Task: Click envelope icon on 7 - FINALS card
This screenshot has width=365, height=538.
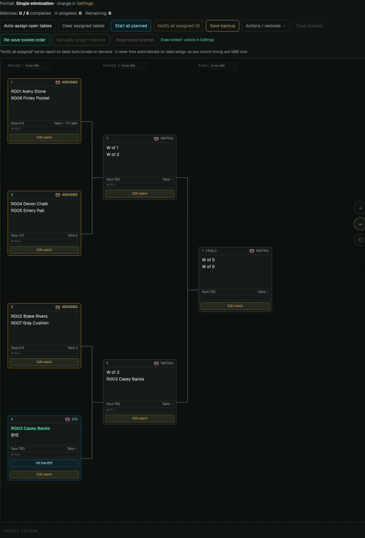Action: (x=252, y=251)
